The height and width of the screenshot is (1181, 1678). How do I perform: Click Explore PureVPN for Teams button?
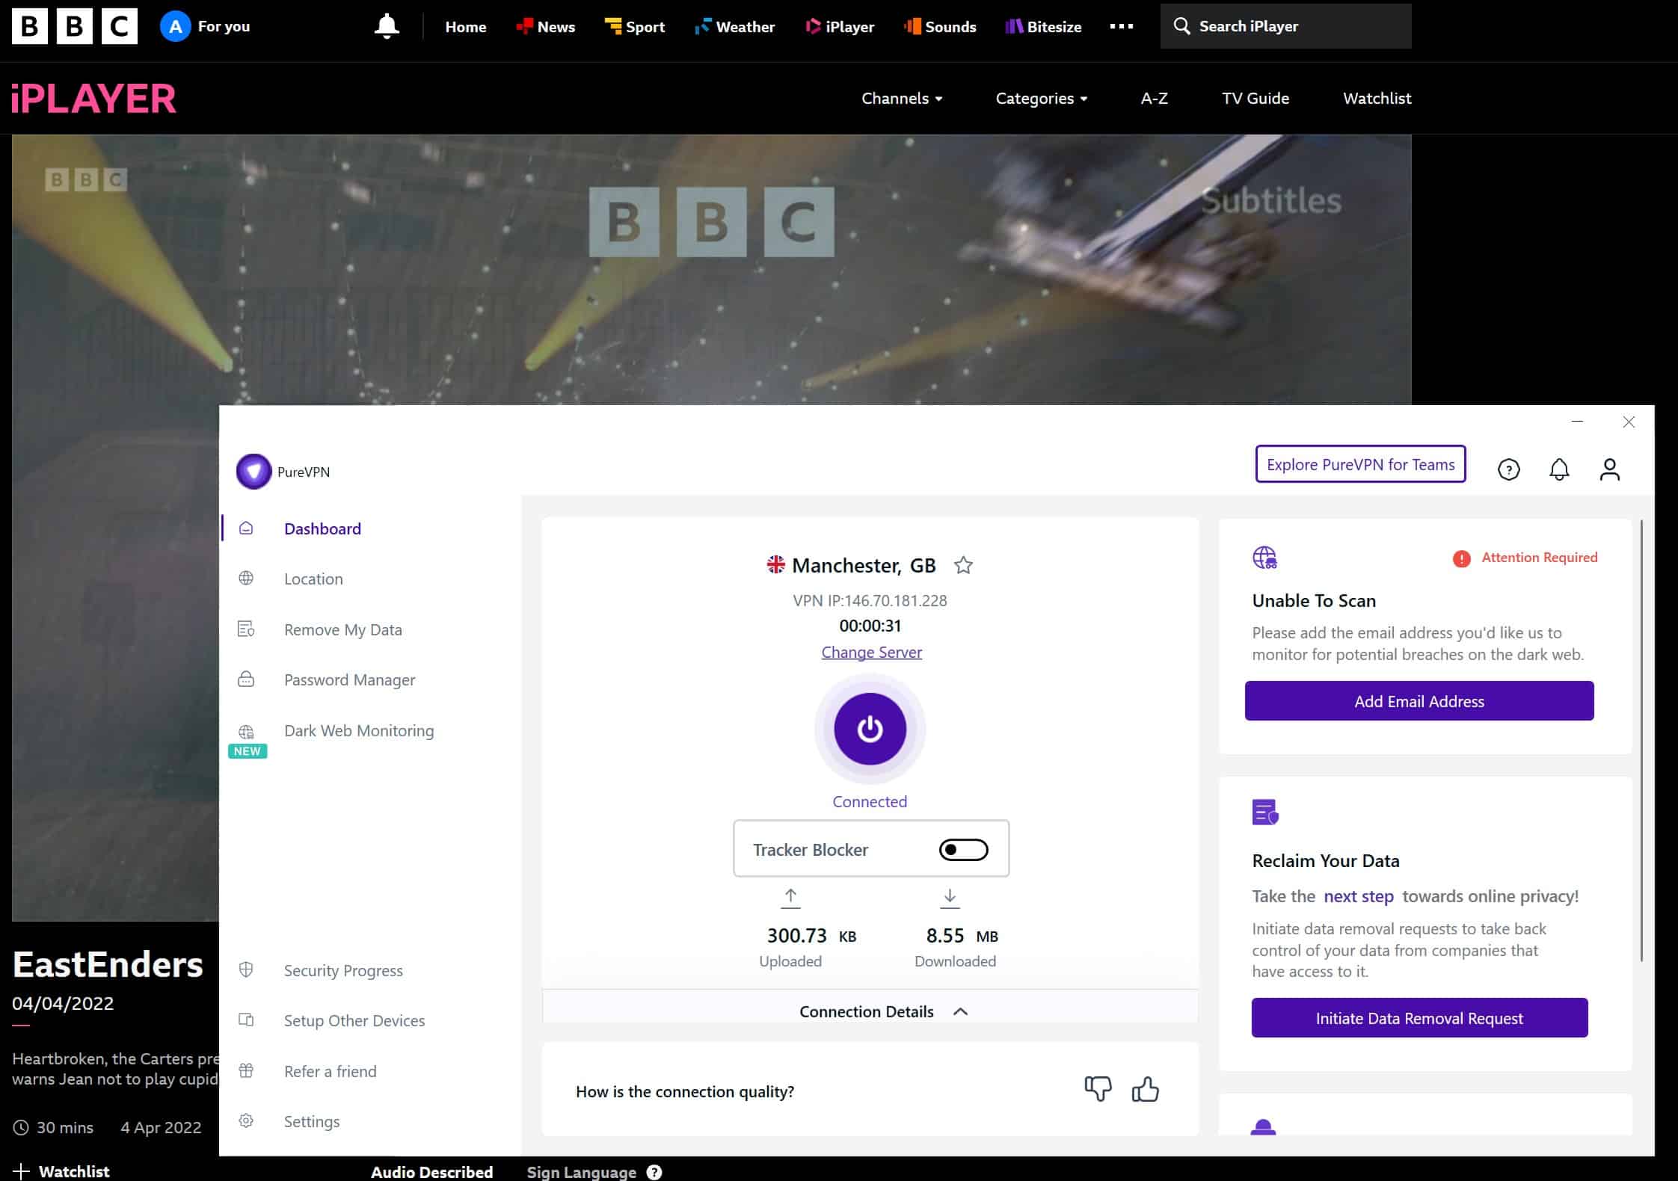point(1360,464)
